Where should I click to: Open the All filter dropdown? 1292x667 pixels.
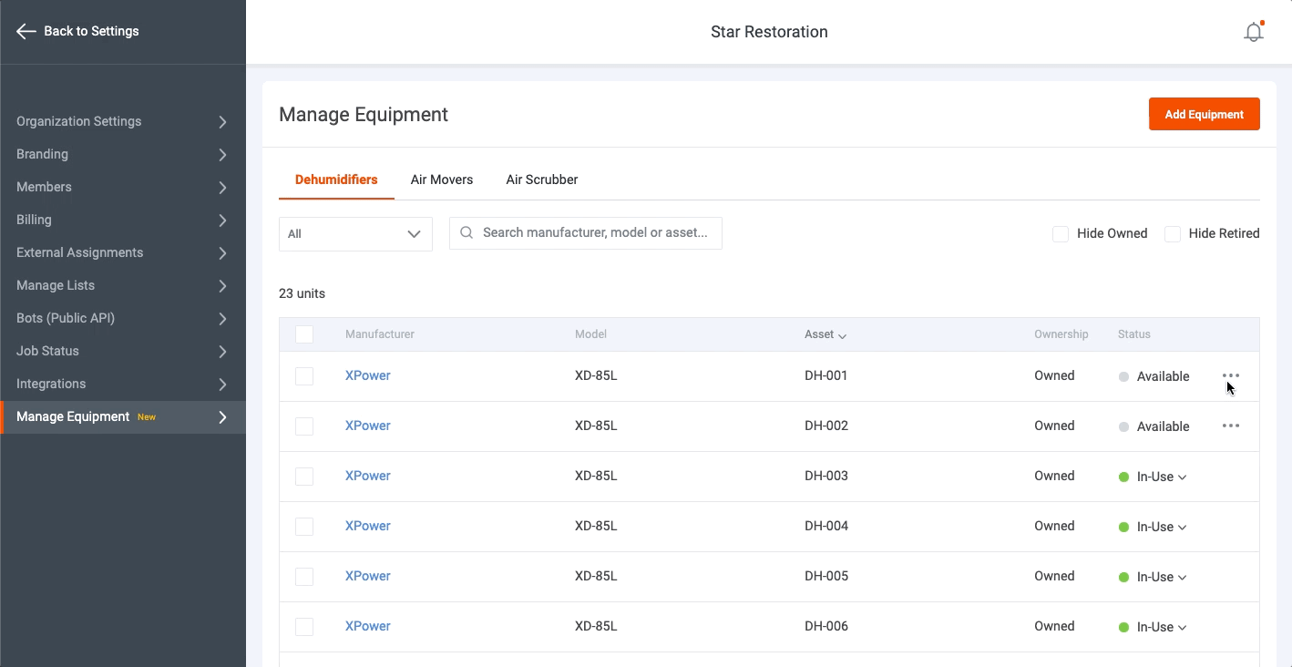[x=355, y=233]
